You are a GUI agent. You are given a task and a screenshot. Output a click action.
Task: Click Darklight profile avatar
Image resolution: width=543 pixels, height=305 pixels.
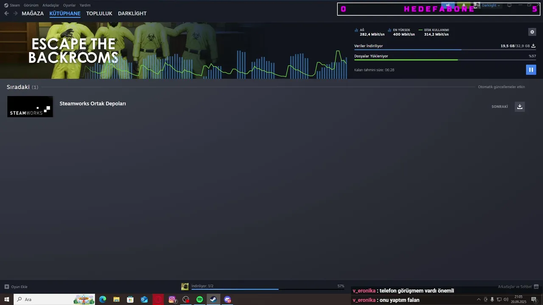(x=477, y=6)
